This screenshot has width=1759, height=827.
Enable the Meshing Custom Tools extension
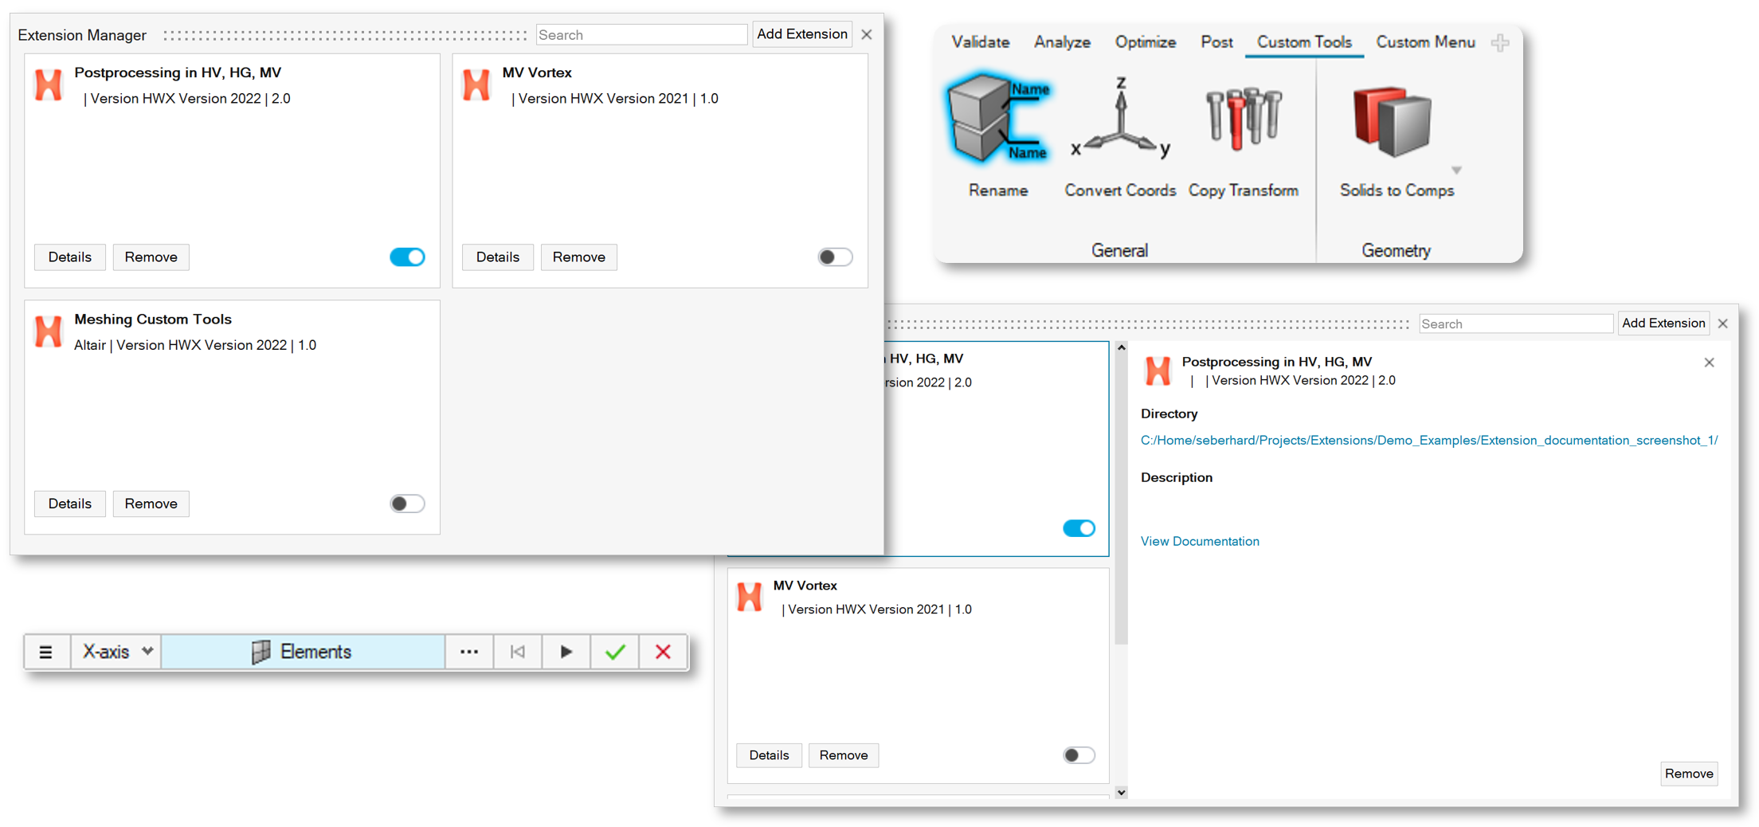[x=407, y=504]
